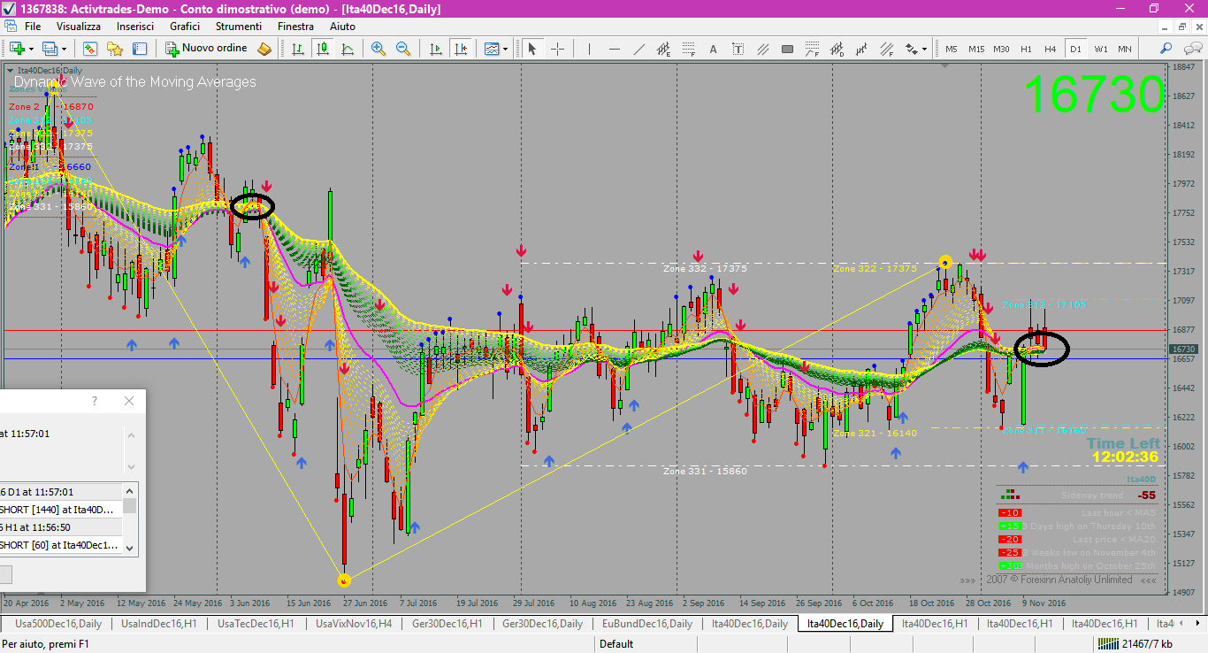Open the Strumenti menu

239,27
